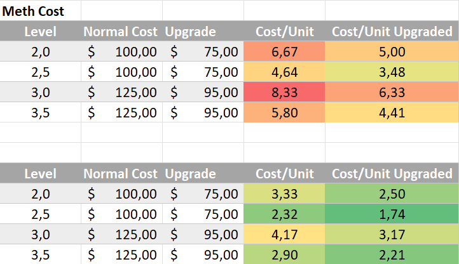459x264 pixels.
Task: Select the 3,33 cell in lower table
Action: coord(284,194)
